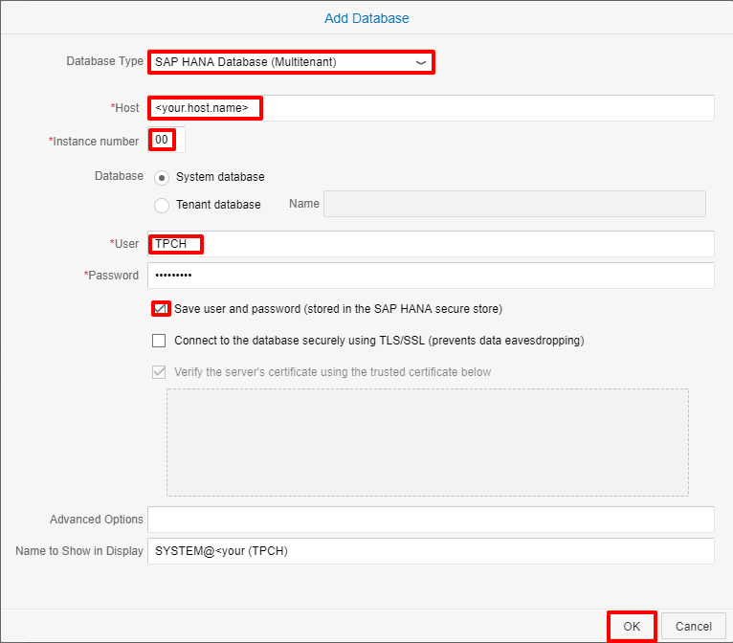Viewport: 733px width, 643px height.
Task: Toggle Verify the server's certificate checkbox
Action: pyautogui.click(x=159, y=372)
